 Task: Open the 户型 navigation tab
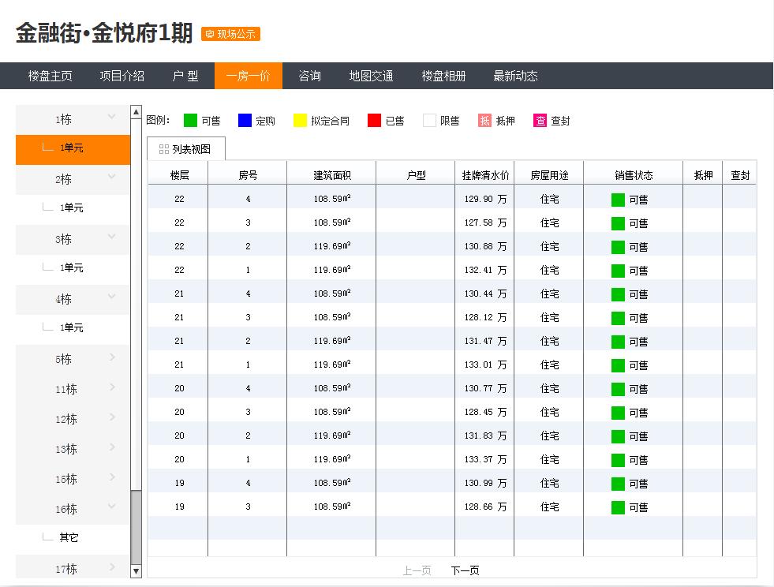[185, 76]
